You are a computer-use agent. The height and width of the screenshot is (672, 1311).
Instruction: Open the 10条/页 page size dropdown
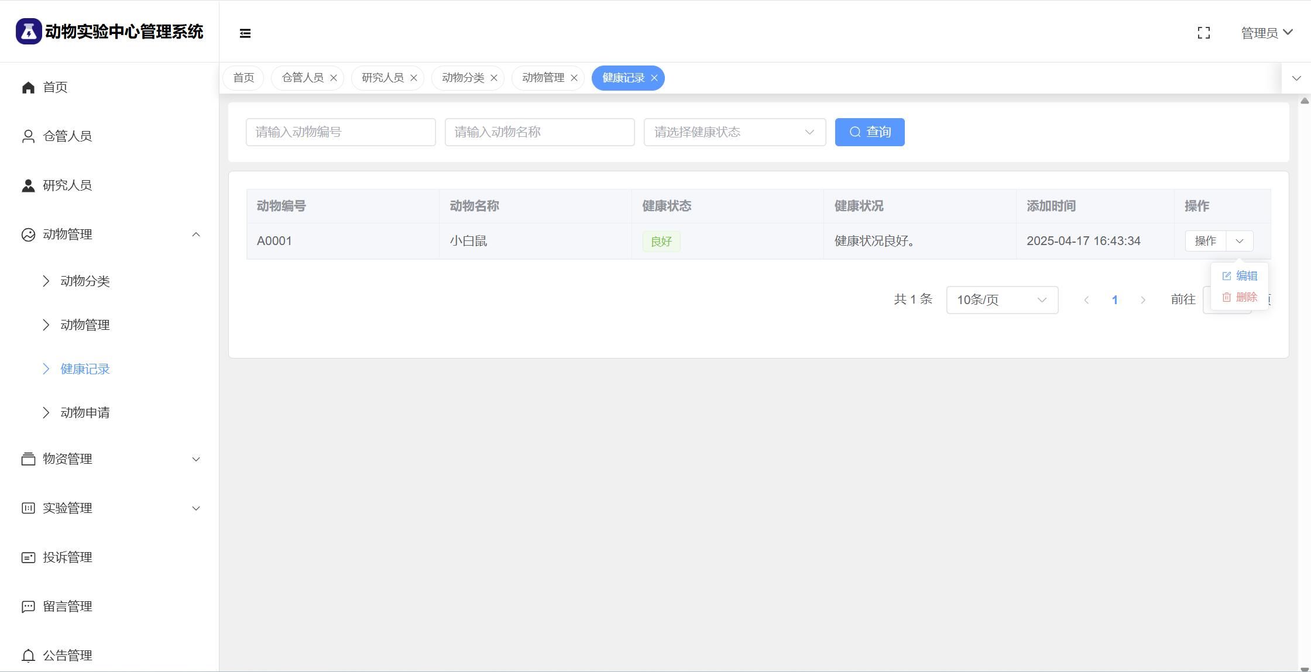coord(1002,300)
